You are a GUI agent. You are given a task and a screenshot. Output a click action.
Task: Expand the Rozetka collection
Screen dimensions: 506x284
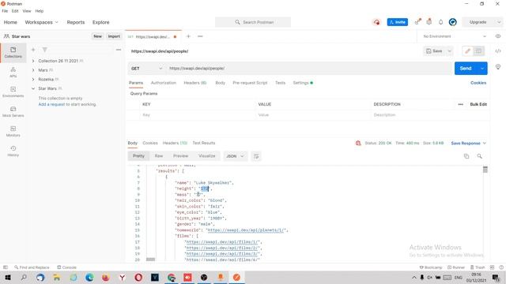[x=33, y=79]
